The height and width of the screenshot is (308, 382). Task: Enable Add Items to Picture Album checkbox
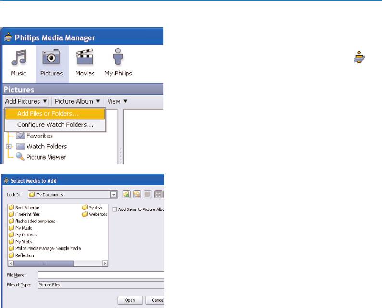[x=115, y=209]
